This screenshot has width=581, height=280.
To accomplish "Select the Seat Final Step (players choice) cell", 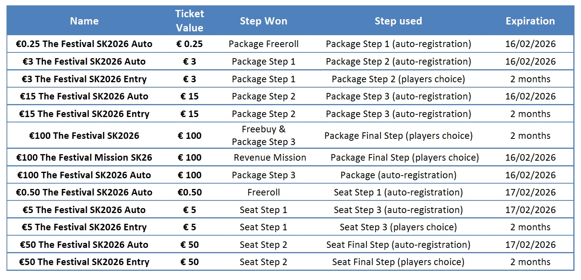I will (x=398, y=262).
